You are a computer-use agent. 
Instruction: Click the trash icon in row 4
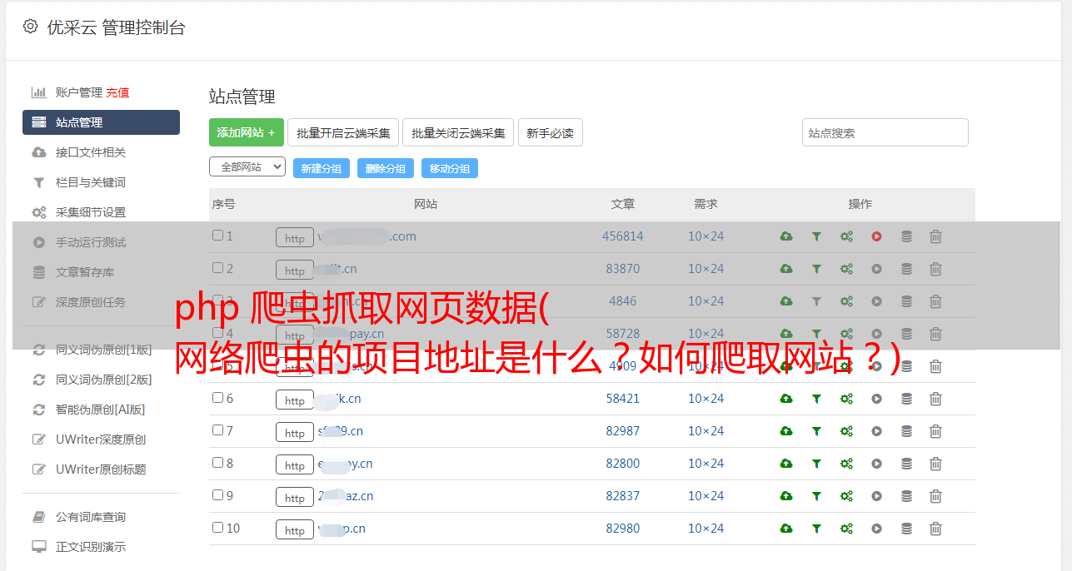click(x=935, y=334)
